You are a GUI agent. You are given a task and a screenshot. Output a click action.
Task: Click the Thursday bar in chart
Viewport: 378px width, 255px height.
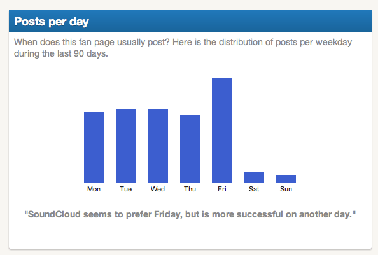(x=190, y=149)
